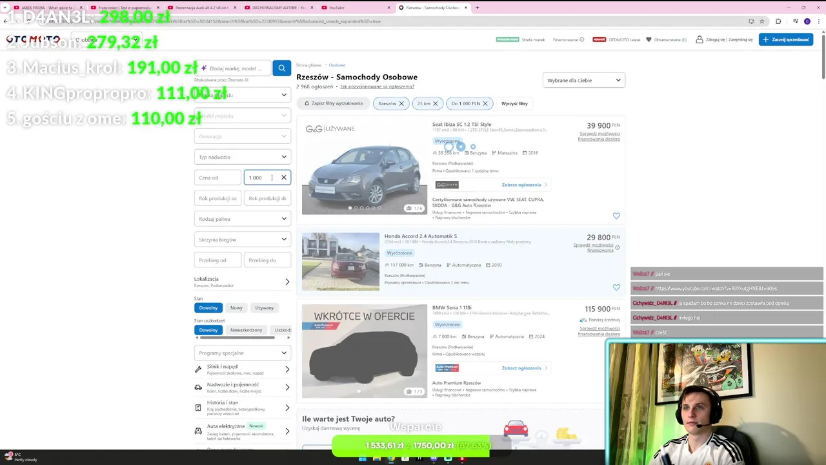826x465 pixels.
Task: Open Strefa marek in header
Action: point(534,39)
